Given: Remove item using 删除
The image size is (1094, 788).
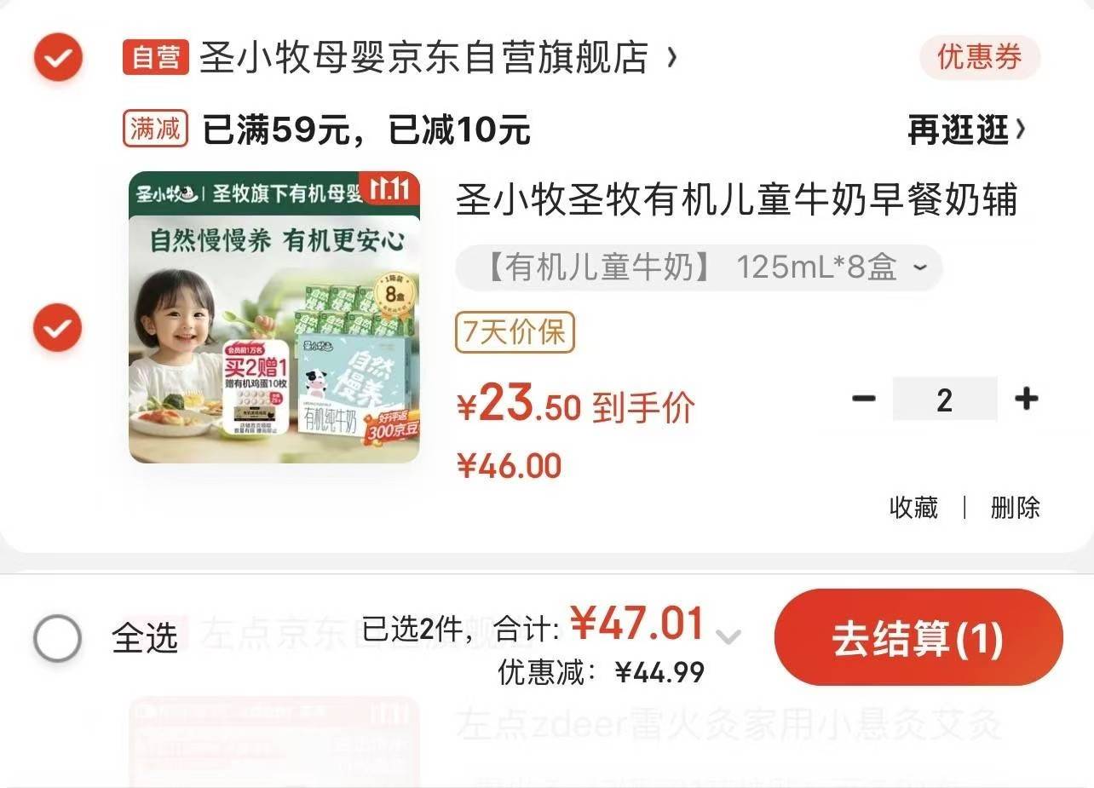Looking at the screenshot, I should [1015, 508].
